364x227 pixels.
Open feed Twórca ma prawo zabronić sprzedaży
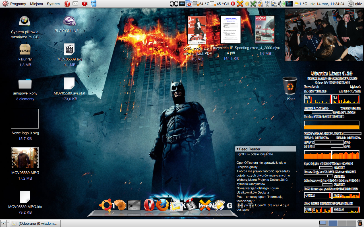pos(263,173)
